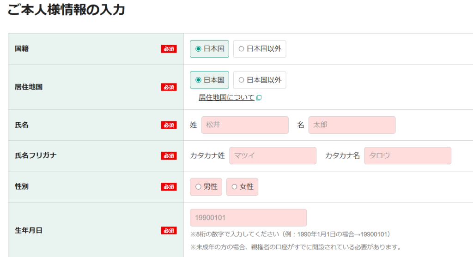Click the カタカナ名 field
This screenshot has height=257, width=473.
407,156
